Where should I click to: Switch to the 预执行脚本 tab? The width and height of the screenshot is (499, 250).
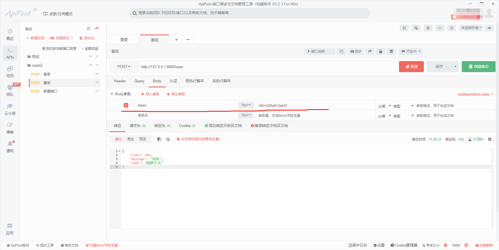(195, 81)
